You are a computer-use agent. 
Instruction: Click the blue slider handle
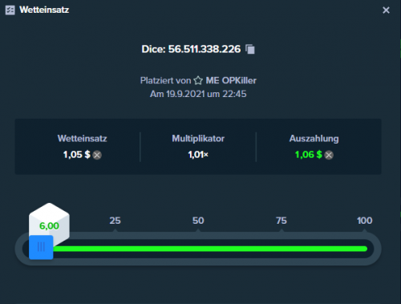(x=41, y=247)
